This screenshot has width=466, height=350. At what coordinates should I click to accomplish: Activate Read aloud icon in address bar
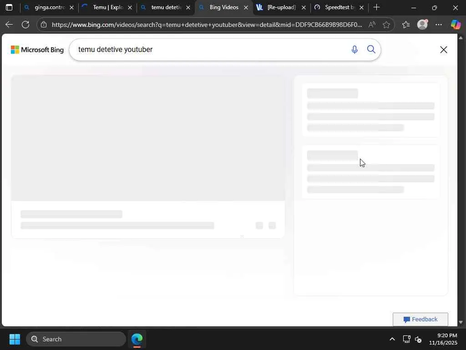[372, 25]
